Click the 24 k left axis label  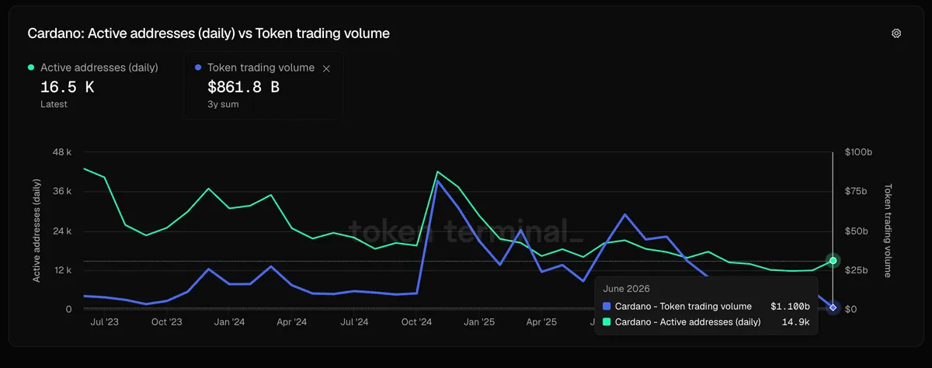pyautogui.click(x=62, y=231)
